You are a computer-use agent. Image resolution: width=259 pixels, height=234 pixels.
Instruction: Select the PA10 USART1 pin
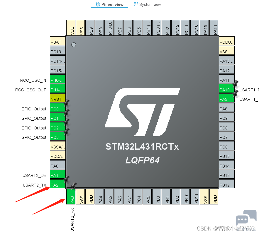(x=227, y=88)
